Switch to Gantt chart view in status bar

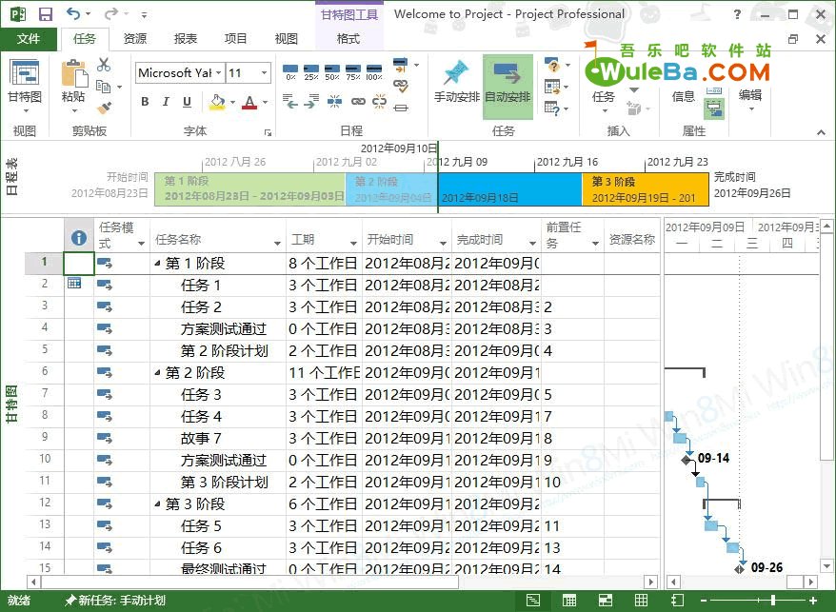pos(533,601)
